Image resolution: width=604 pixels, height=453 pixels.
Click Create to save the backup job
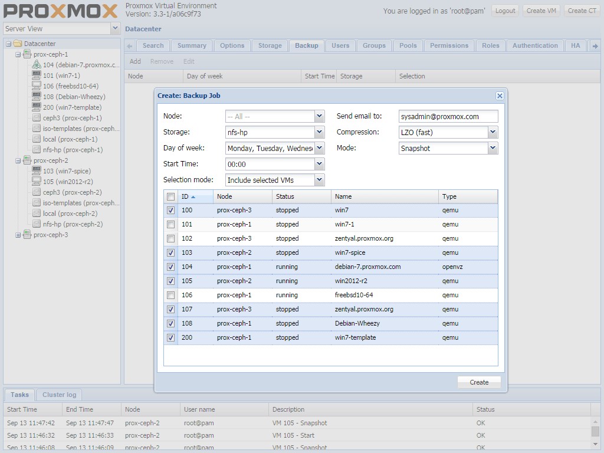pyautogui.click(x=478, y=382)
